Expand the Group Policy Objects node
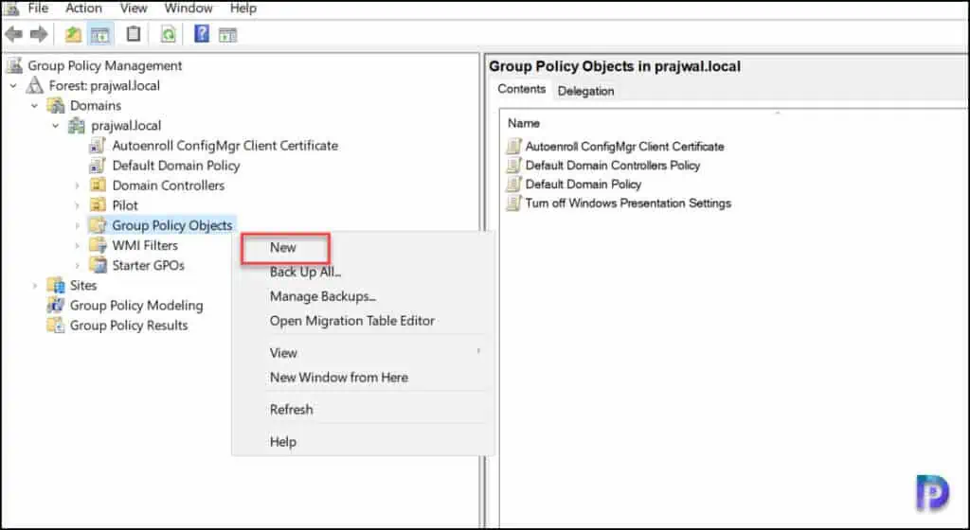 [x=78, y=225]
